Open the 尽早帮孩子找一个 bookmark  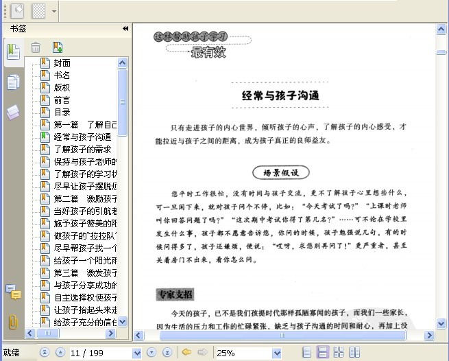coord(85,248)
